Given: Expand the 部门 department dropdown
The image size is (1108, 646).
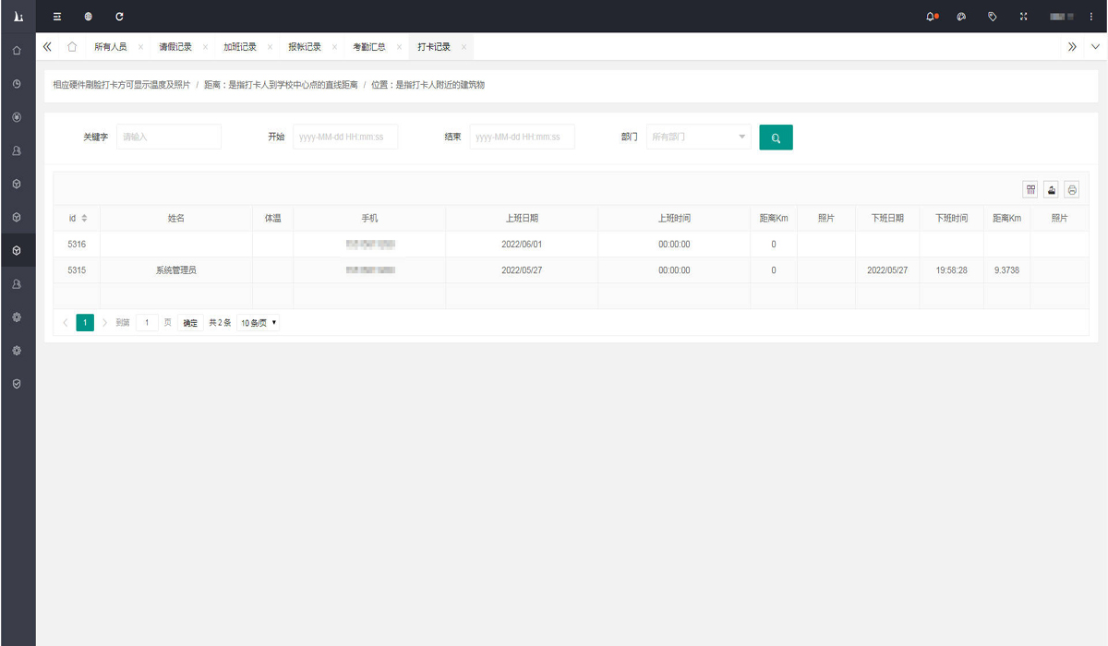Looking at the screenshot, I should pyautogui.click(x=698, y=138).
